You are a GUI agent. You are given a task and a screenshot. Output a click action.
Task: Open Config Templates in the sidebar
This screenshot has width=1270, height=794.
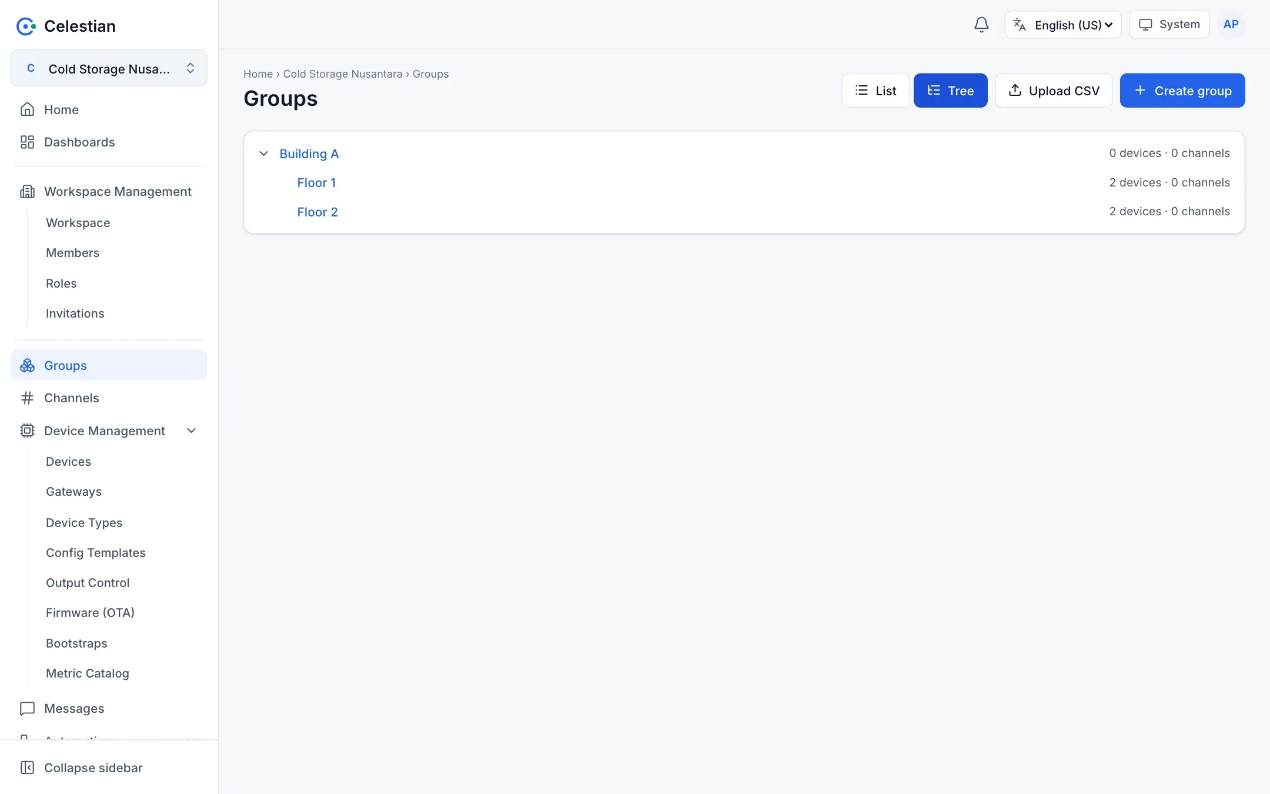[x=95, y=553]
